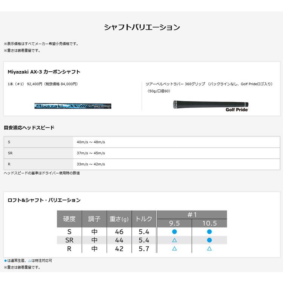Screen dimensions: 283x283
Task: Click the ※重さは装着重量です note below the spec table
Action: click(x=22, y=267)
